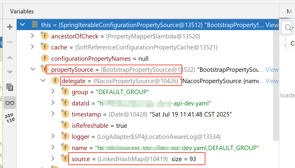This screenshot has height=168, width=295.
Task: Open the View link for propertySource
Action: click(x=272, y=70)
